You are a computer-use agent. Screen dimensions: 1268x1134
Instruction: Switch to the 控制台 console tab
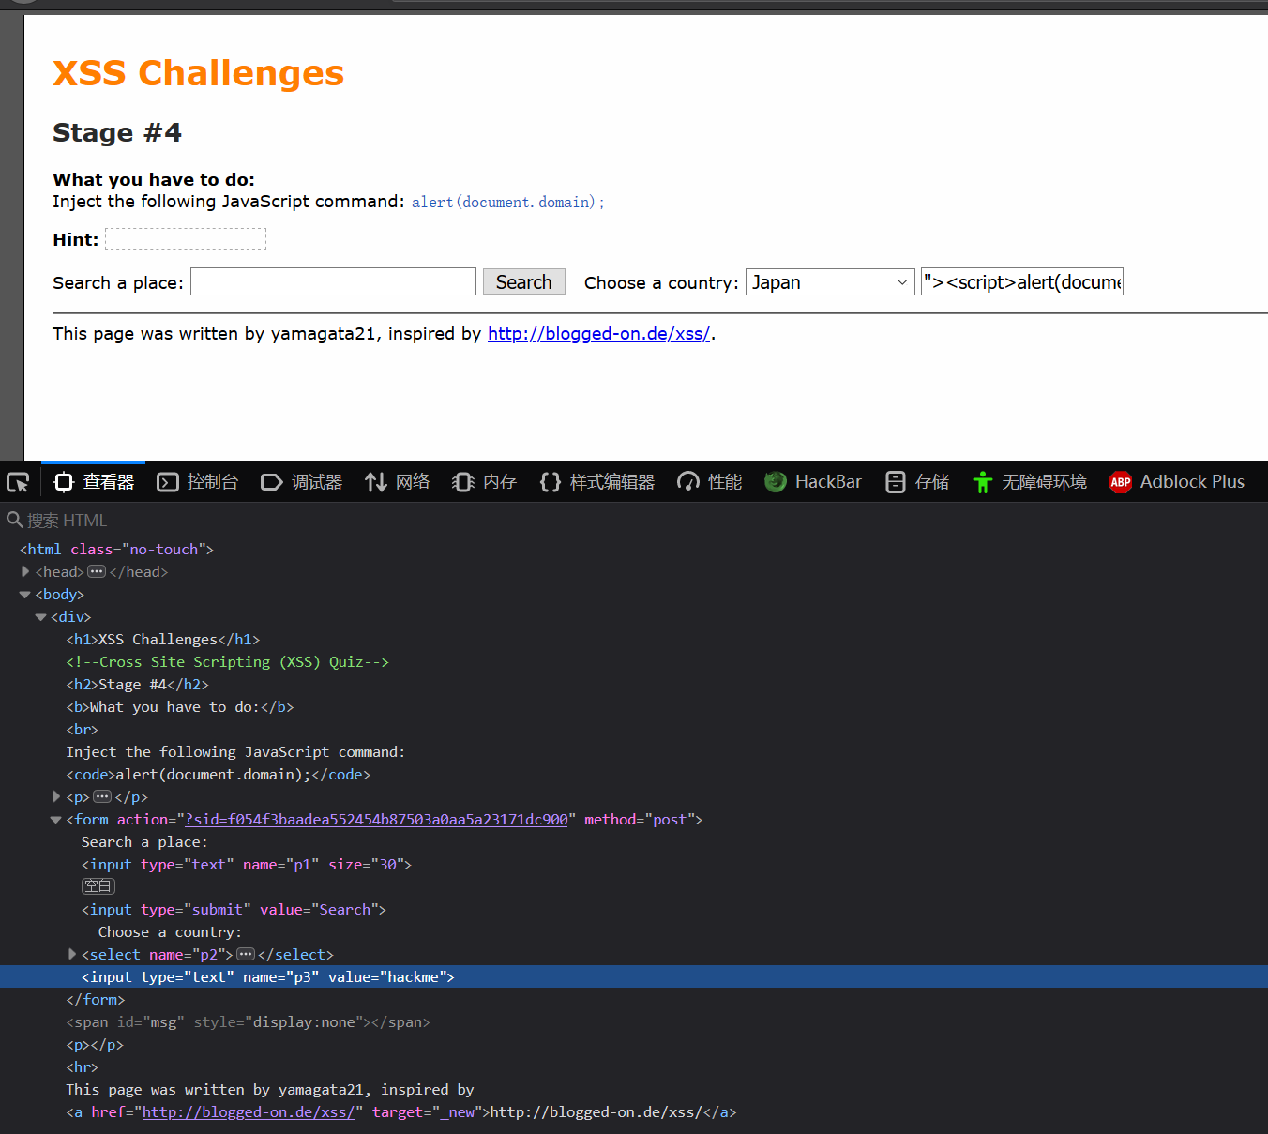pos(198,482)
